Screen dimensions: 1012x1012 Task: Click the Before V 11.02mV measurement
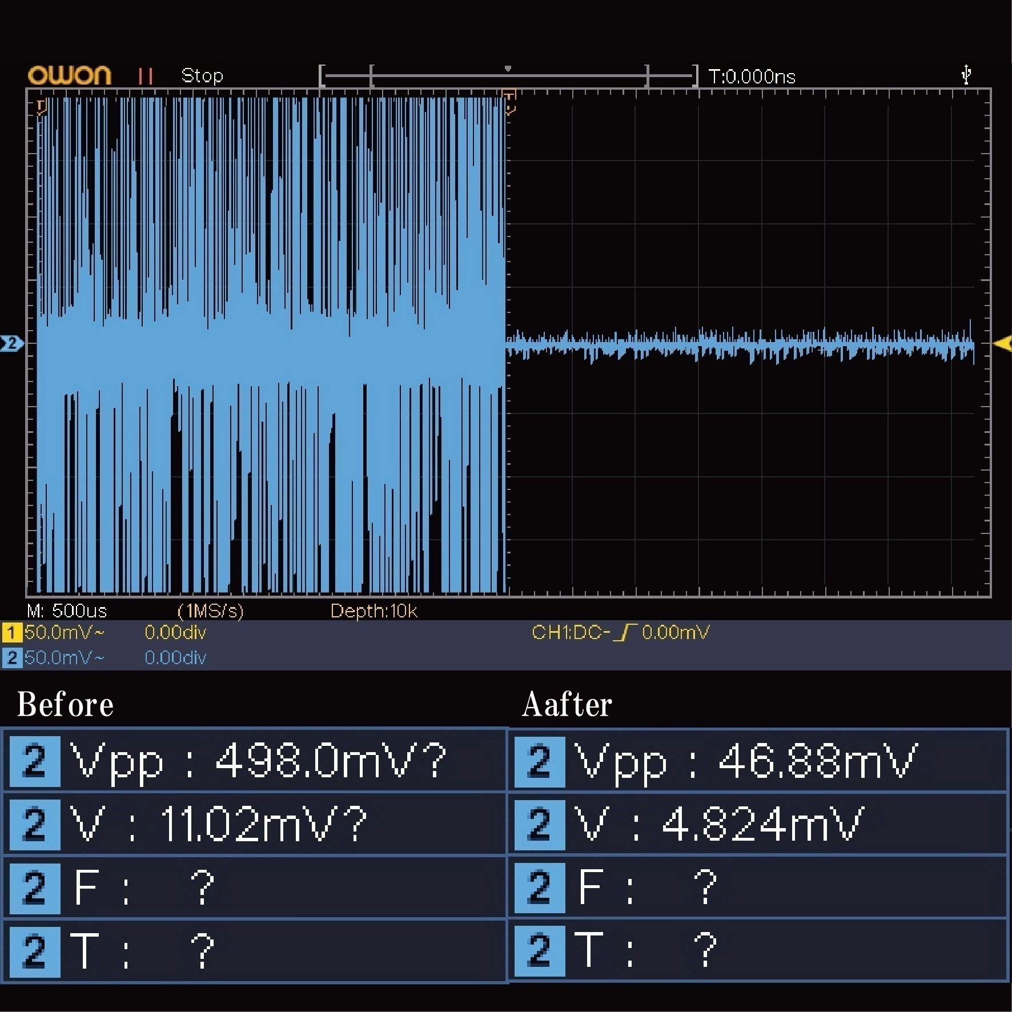click(x=255, y=824)
